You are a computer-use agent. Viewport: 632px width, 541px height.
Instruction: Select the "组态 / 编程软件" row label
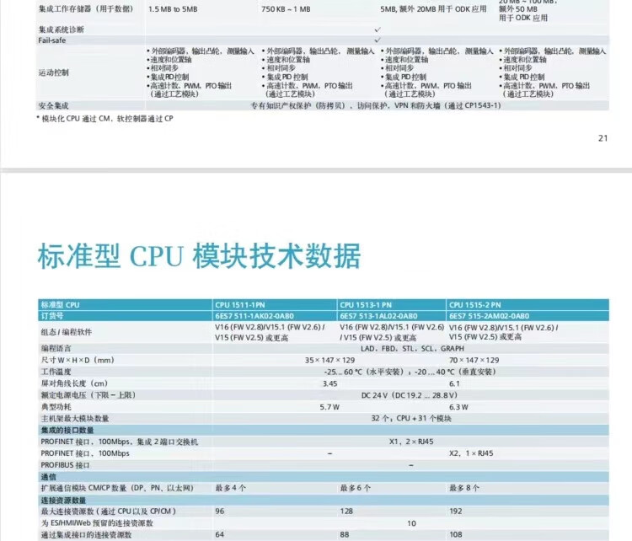(x=67, y=332)
